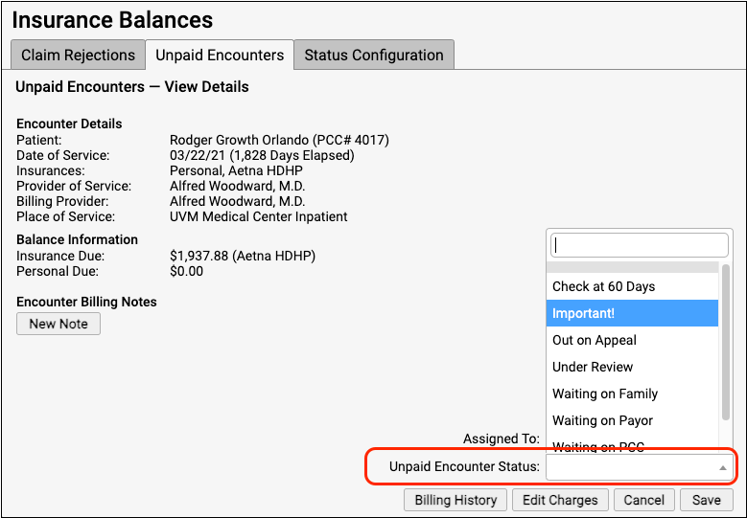Image resolution: width=747 pixels, height=518 pixels.
Task: Pick the Out on Appeal option
Action: (x=633, y=340)
